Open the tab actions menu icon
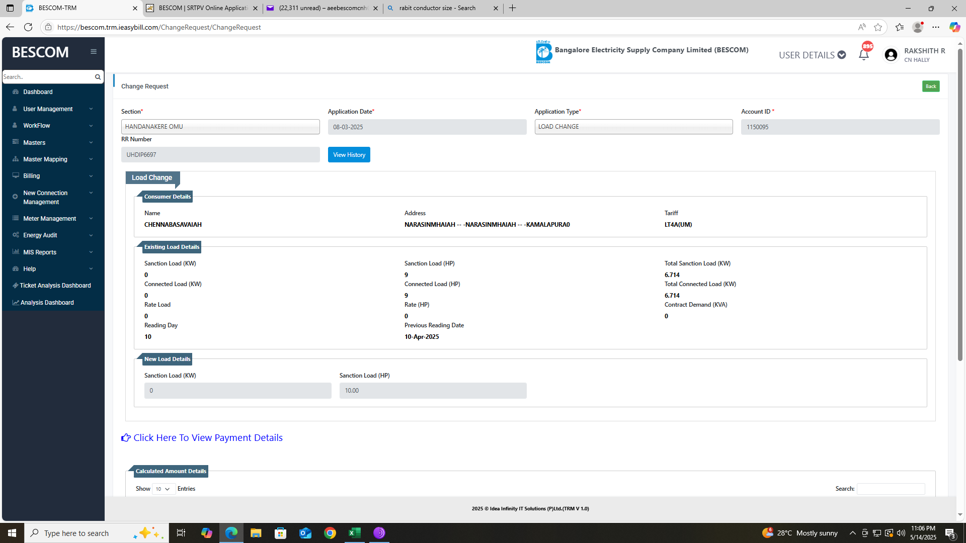Viewport: 966px width, 543px height. (10, 8)
